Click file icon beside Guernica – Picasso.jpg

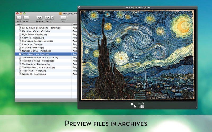(20, 37)
